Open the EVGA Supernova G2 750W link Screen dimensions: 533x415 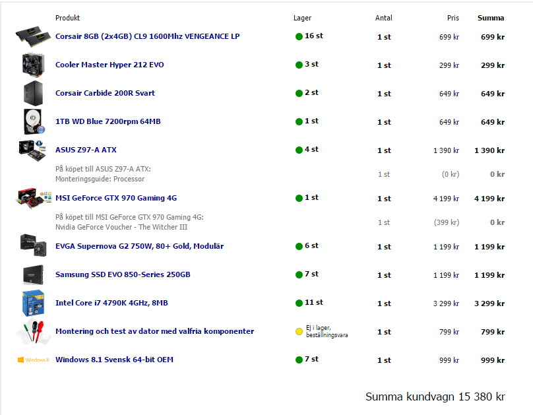point(139,246)
